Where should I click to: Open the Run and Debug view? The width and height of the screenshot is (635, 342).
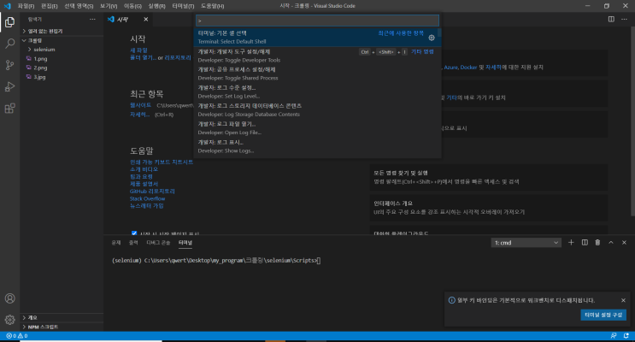point(9,86)
